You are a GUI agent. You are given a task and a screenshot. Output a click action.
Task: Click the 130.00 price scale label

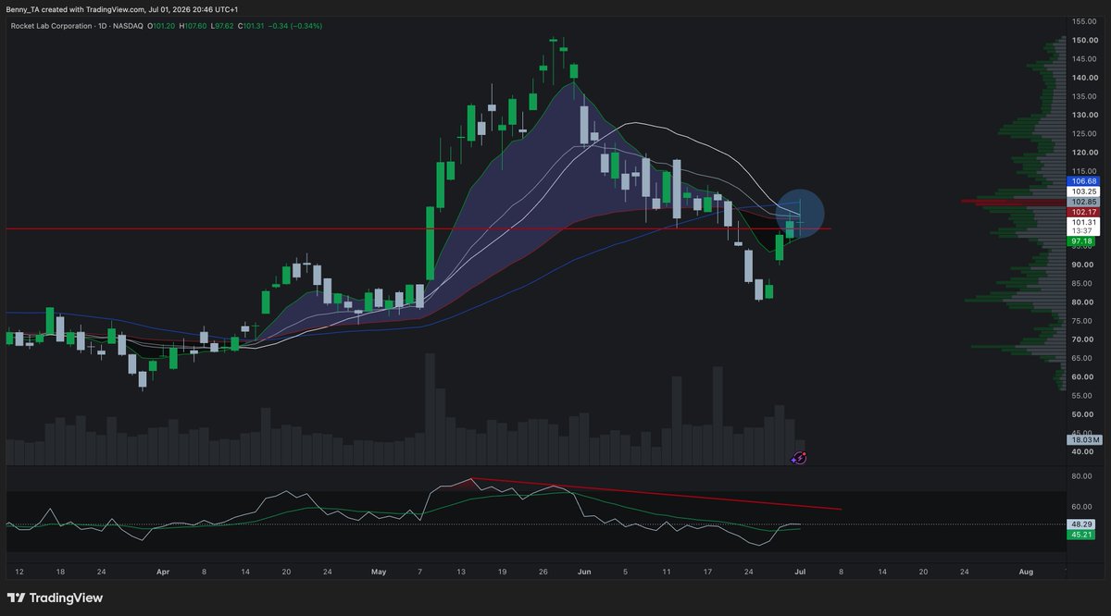(1085, 115)
